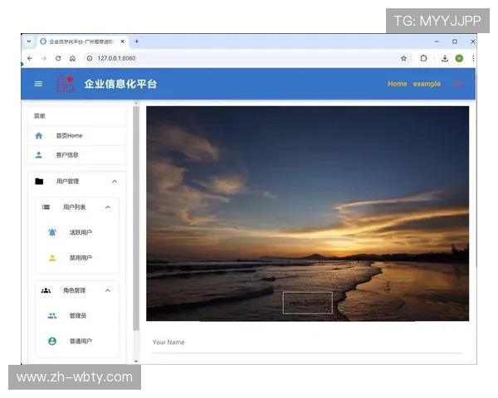Viewport: 498px width, 398px height.
Task: Open the browser three-dot menu
Action: [x=473, y=58]
